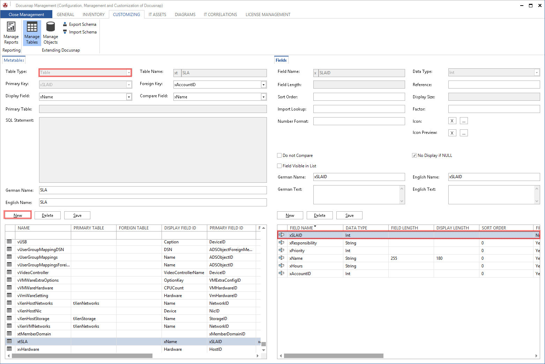545x364 pixels.
Task: Click field icon of xName row
Action: (282, 258)
